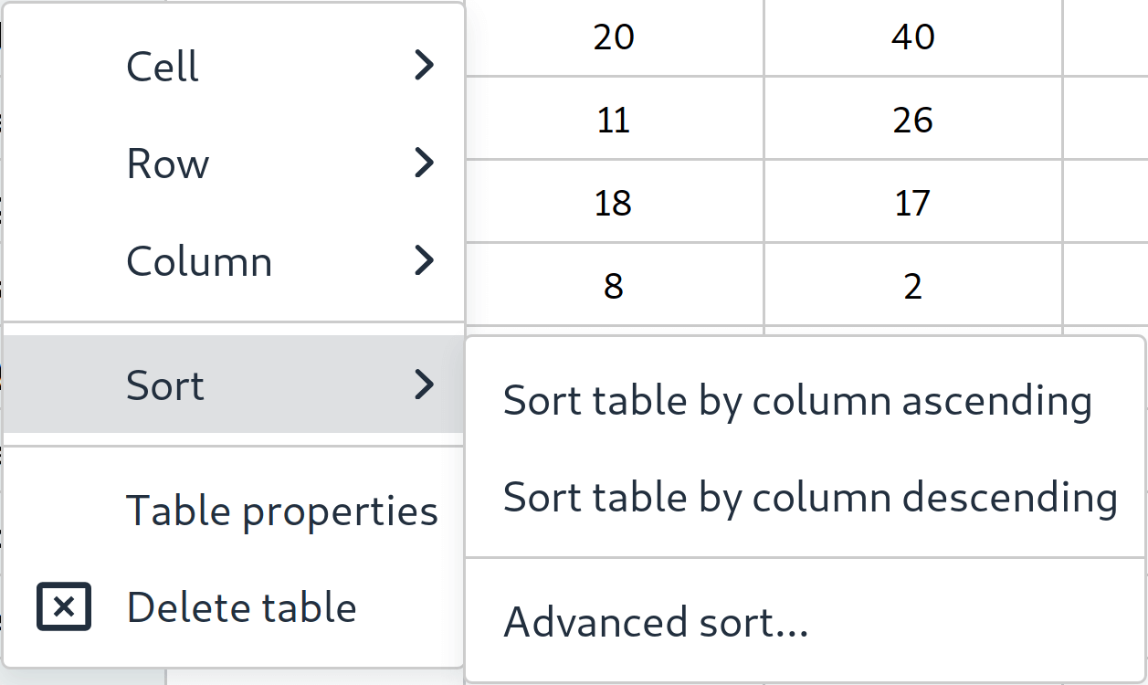Choose Delete table from the menu
The height and width of the screenshot is (685, 1148).
click(242, 606)
